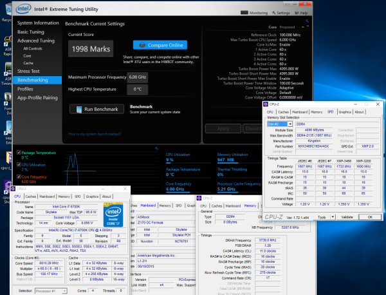This screenshot has width=386, height=295.
Task: Click the HWBOT icon on the Compare Online button
Action: pos(142,45)
